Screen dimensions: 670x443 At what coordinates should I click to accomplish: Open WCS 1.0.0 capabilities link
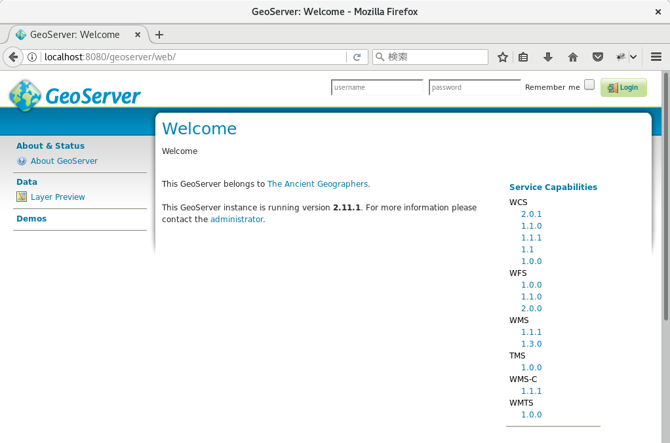click(531, 261)
